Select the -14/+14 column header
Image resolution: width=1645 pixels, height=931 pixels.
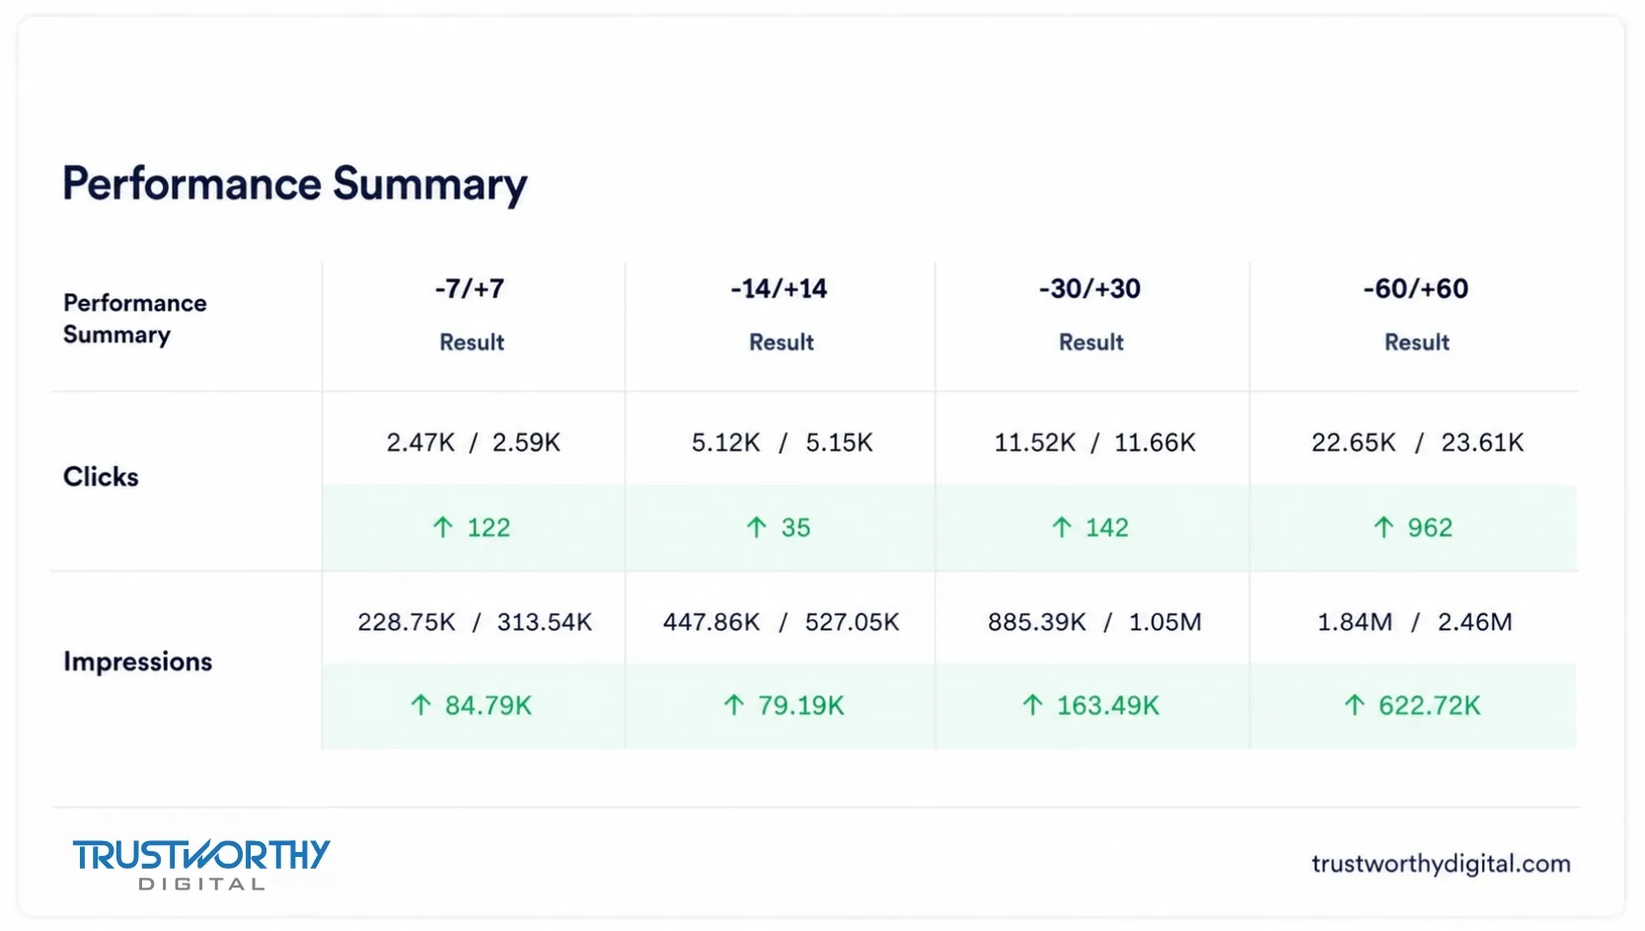[x=779, y=288]
